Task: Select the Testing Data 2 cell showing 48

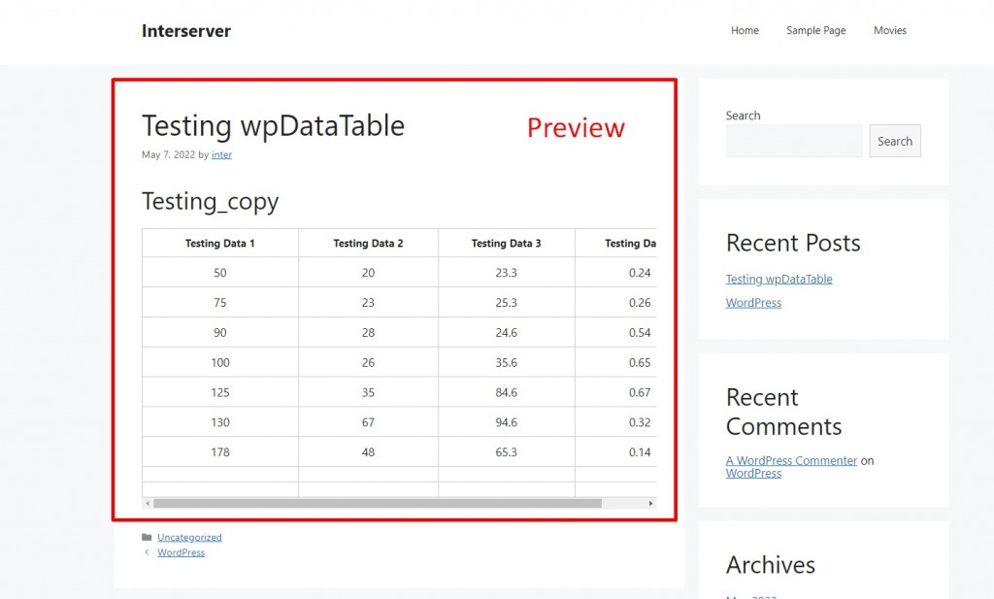Action: point(368,452)
